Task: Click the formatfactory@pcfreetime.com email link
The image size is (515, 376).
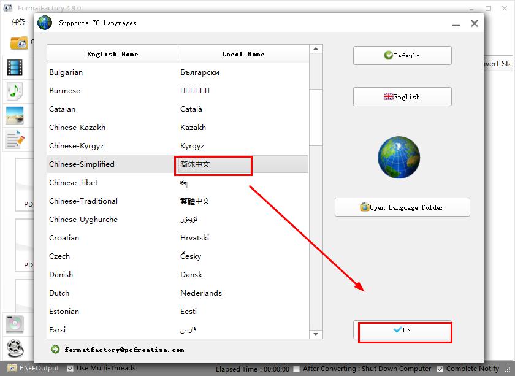Action: pyautogui.click(x=124, y=350)
